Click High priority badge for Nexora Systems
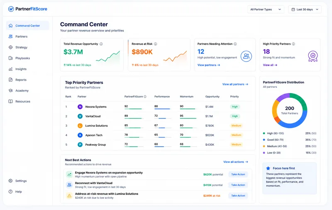Screen dimensions: 332x210 [235, 107]
